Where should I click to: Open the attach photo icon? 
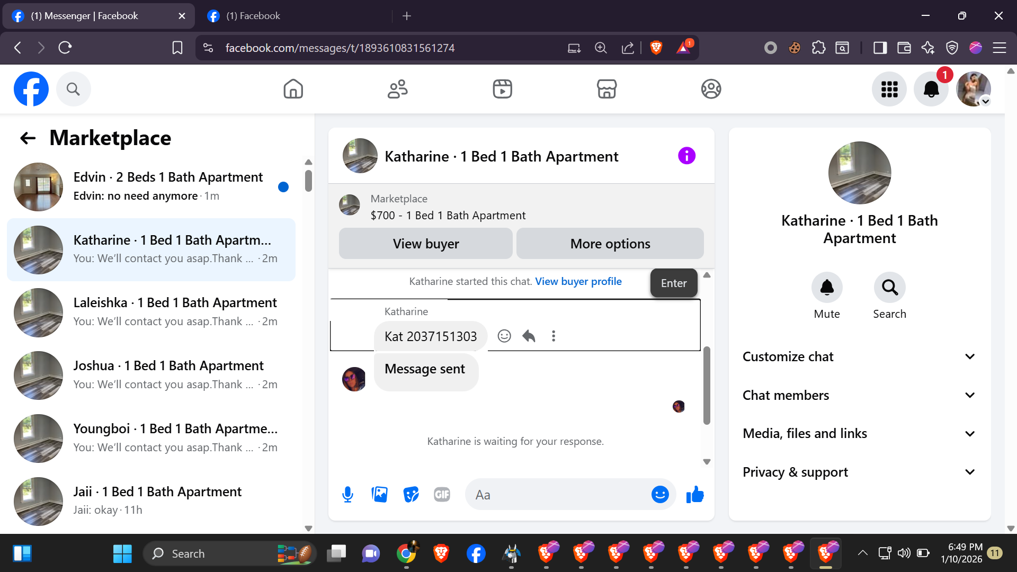click(379, 495)
